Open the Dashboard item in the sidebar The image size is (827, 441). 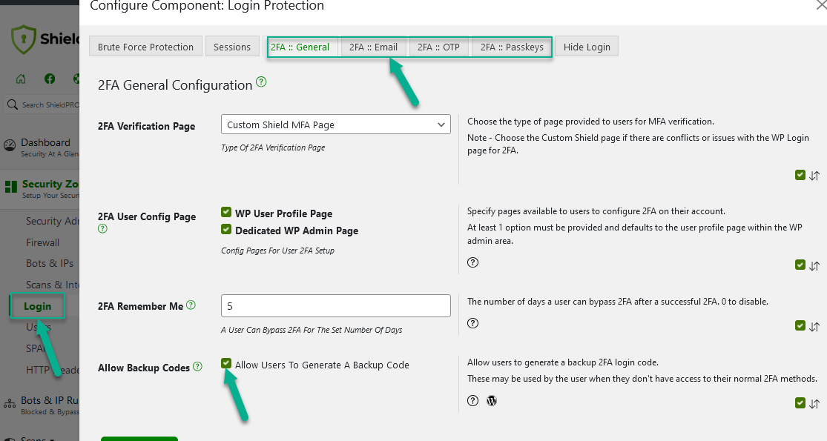[45, 142]
